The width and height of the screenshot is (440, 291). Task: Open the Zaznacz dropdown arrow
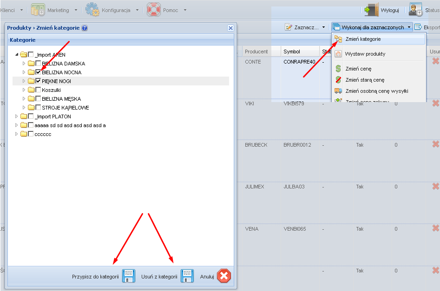tap(323, 27)
